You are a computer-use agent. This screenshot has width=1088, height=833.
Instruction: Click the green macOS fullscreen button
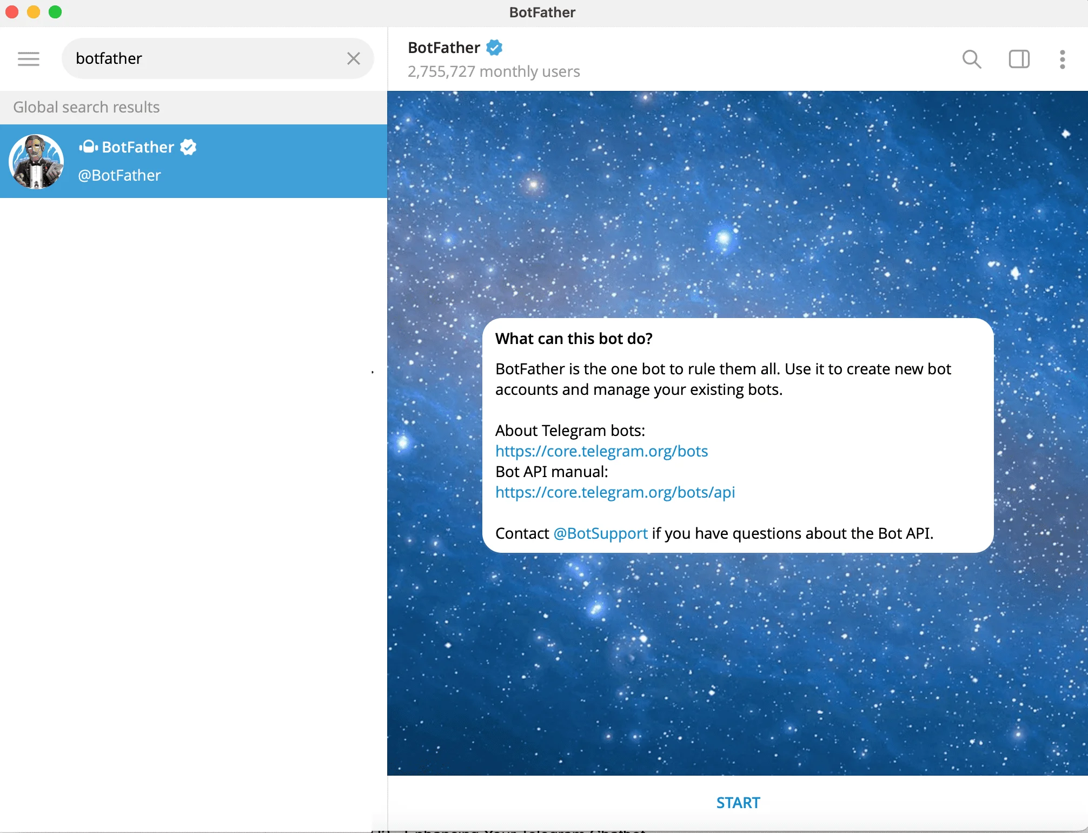[55, 12]
